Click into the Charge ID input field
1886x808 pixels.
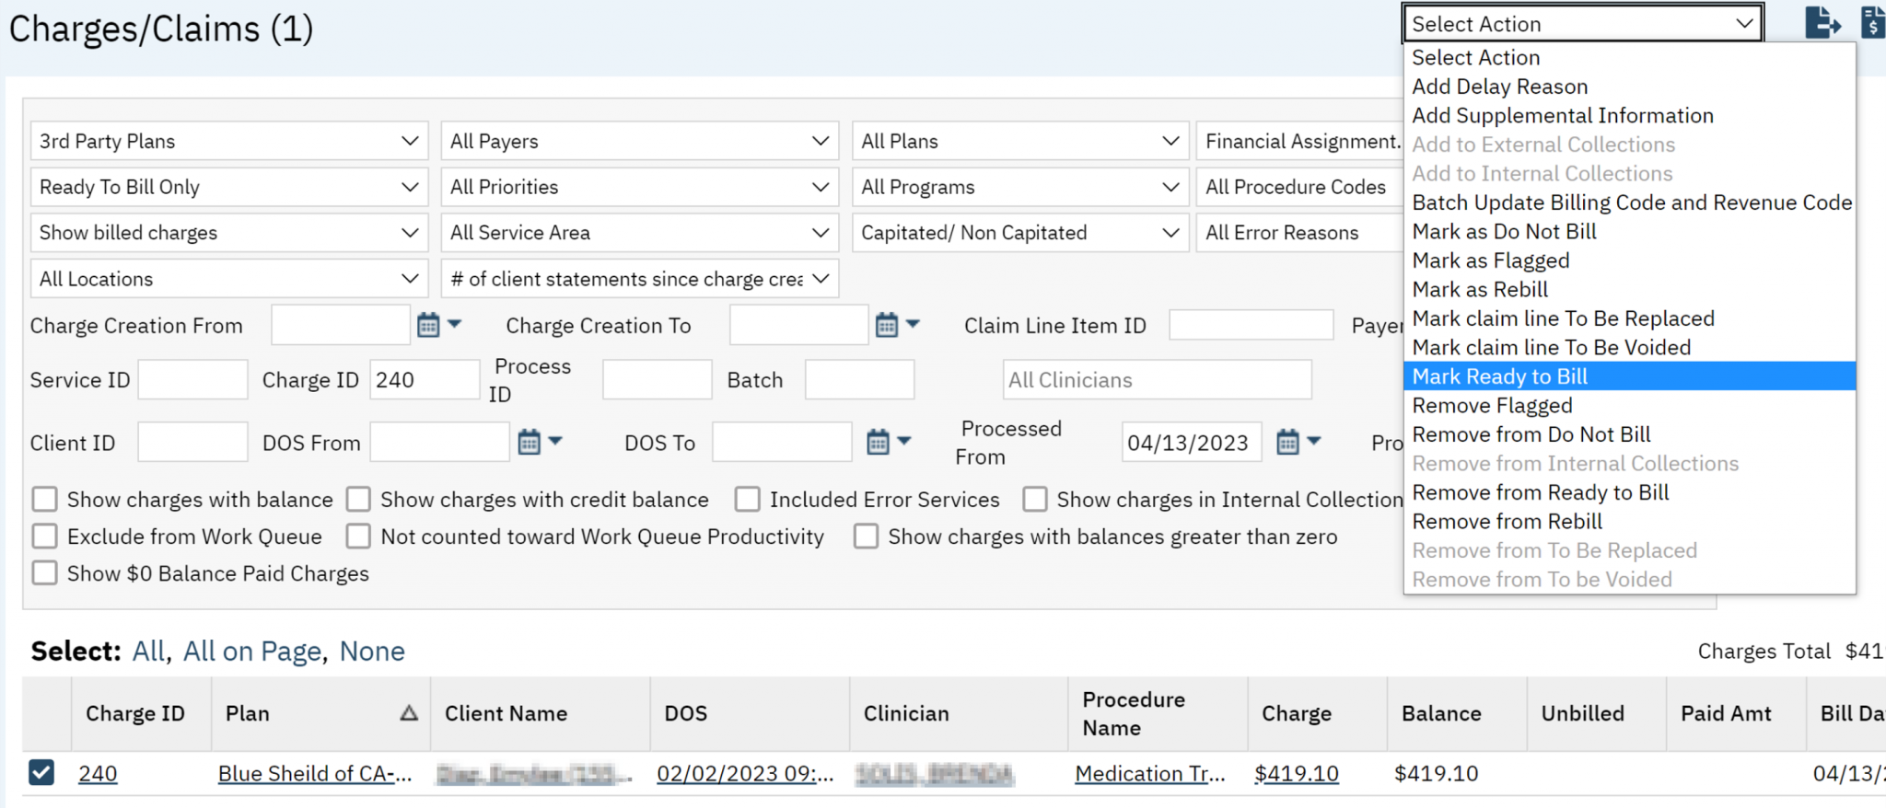(x=424, y=380)
